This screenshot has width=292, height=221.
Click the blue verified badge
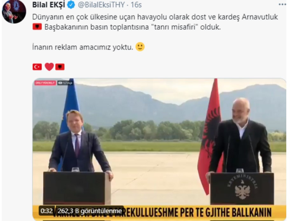[71, 5]
